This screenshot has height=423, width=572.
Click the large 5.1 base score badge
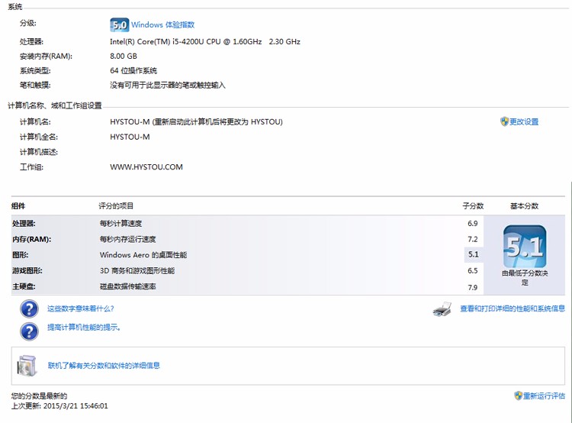(x=525, y=247)
